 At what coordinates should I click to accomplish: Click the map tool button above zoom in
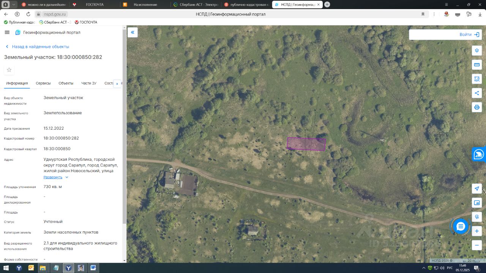(x=477, y=217)
